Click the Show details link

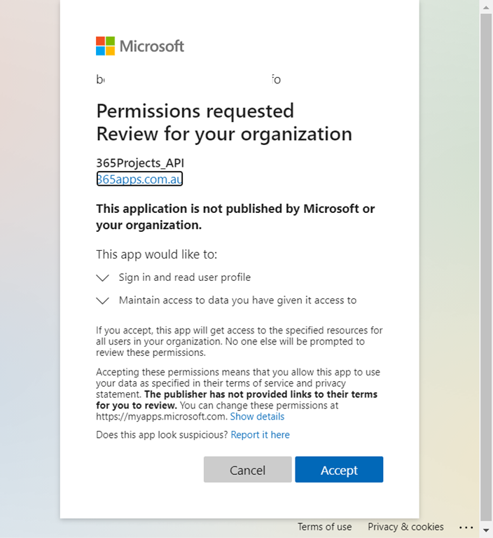(x=257, y=416)
